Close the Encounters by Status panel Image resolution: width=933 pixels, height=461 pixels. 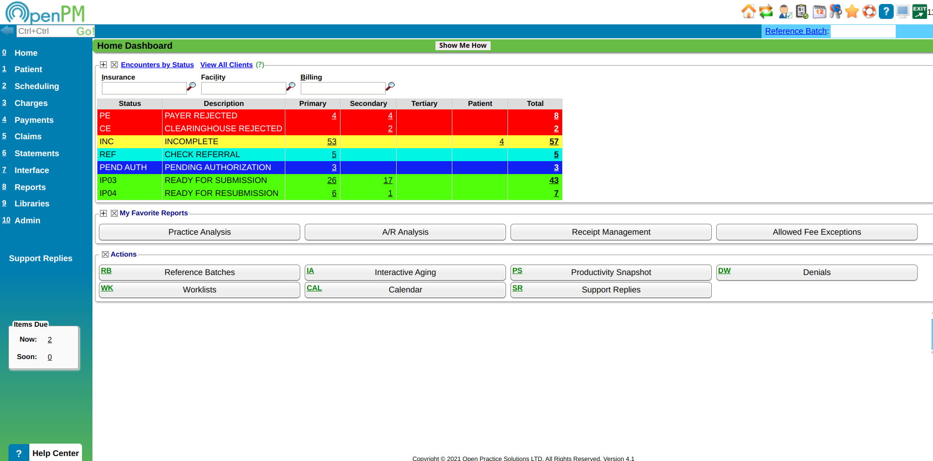(114, 65)
